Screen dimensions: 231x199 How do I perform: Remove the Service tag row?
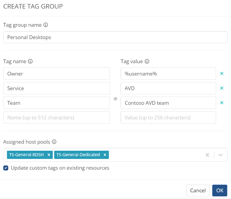[x=221, y=88]
